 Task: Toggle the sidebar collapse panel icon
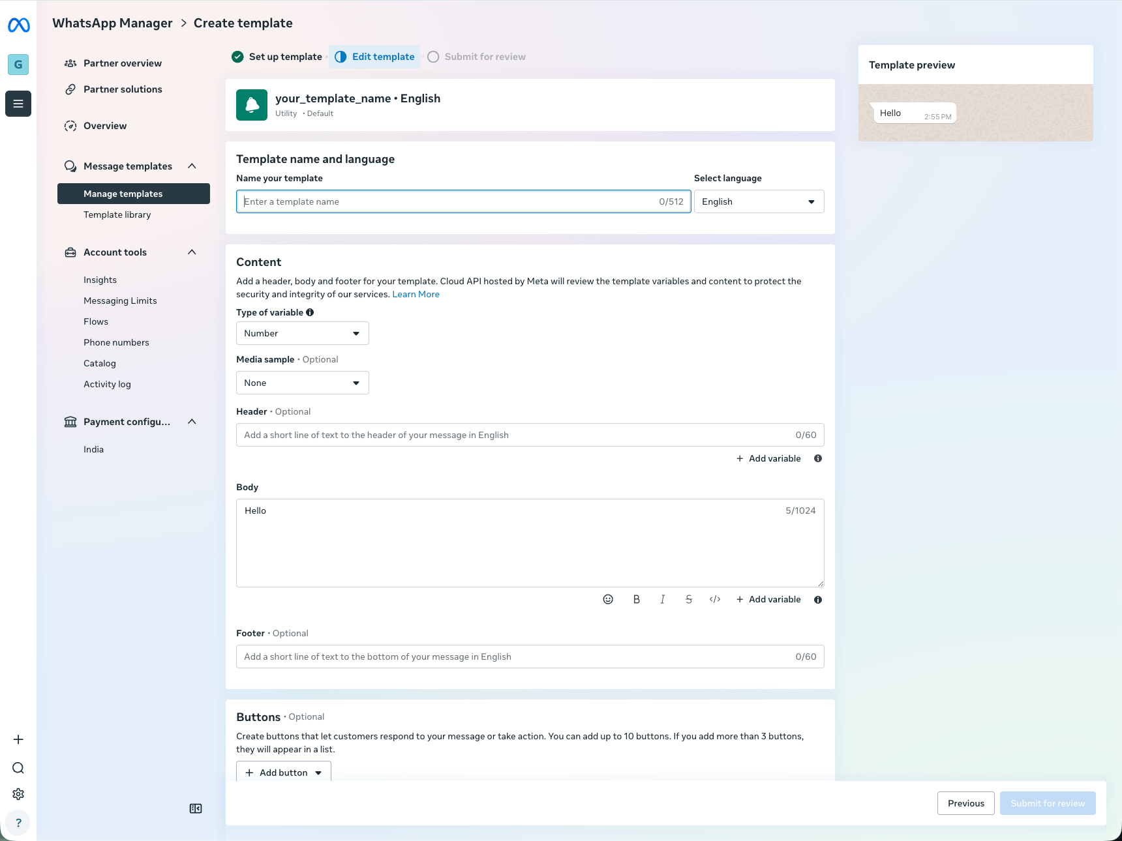(x=196, y=808)
